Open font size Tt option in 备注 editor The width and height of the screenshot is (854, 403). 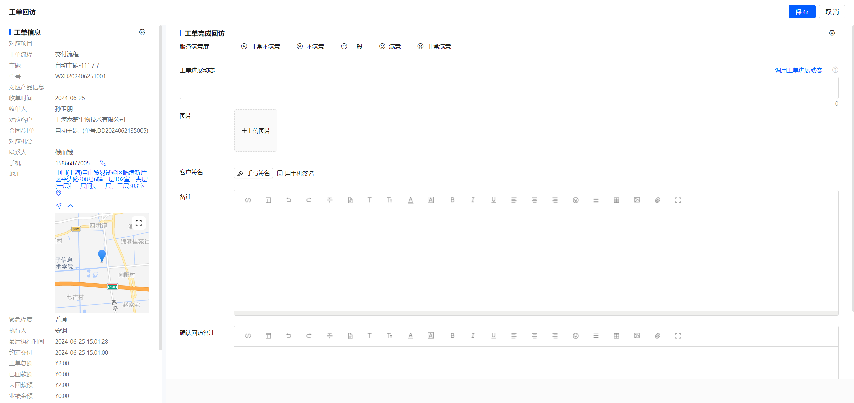point(390,200)
